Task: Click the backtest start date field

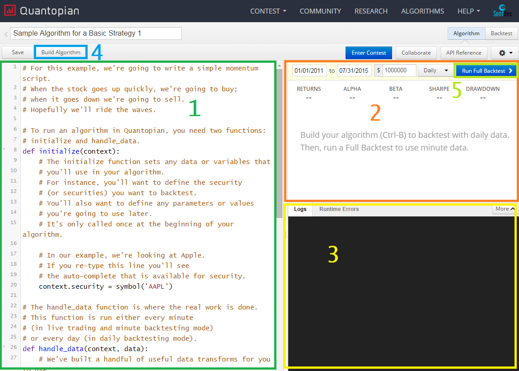Action: point(309,70)
